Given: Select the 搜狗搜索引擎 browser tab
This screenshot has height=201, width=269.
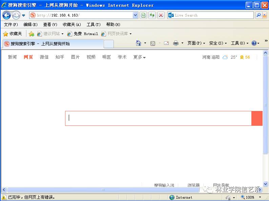Looking at the screenshot, I should pos(53,44).
